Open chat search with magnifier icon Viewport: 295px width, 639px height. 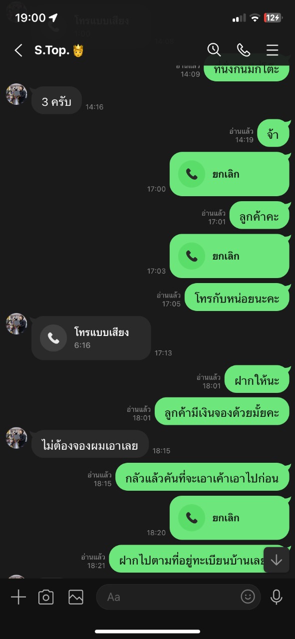214,49
